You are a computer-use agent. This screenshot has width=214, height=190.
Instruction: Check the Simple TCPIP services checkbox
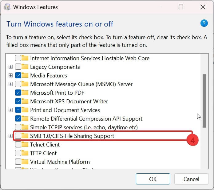pos(18,127)
